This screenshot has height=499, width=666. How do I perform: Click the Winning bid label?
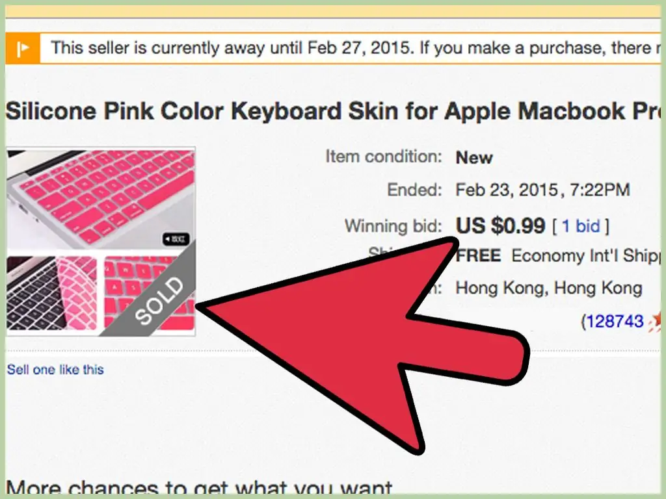(393, 226)
